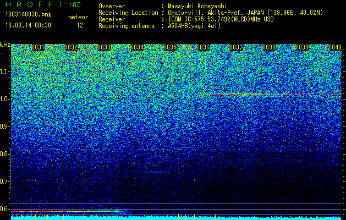Click the receiver ICOM IC-575 text
This screenshot has width=346, height=220.
221,19
